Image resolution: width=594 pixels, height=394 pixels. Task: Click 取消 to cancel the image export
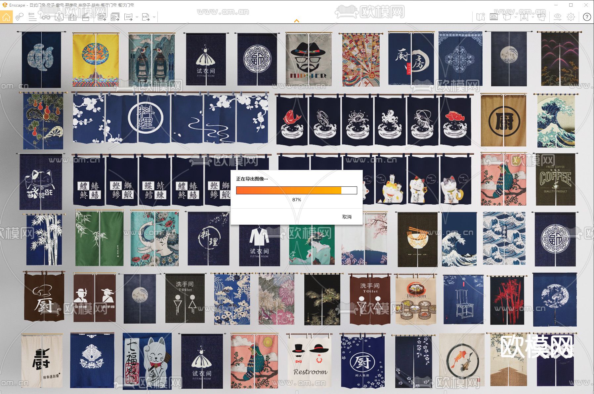pos(347,217)
